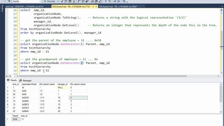Toggle Include Actual Execution Plan icon

(79, 1)
